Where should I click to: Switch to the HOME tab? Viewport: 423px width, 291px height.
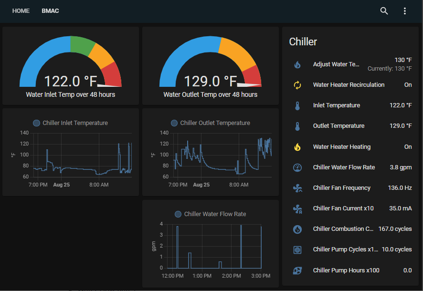coord(21,11)
